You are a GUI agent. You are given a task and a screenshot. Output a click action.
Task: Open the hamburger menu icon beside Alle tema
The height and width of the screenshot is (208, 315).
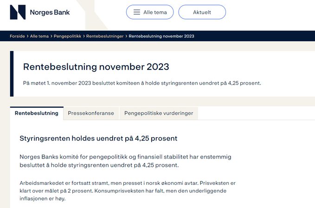137,12
